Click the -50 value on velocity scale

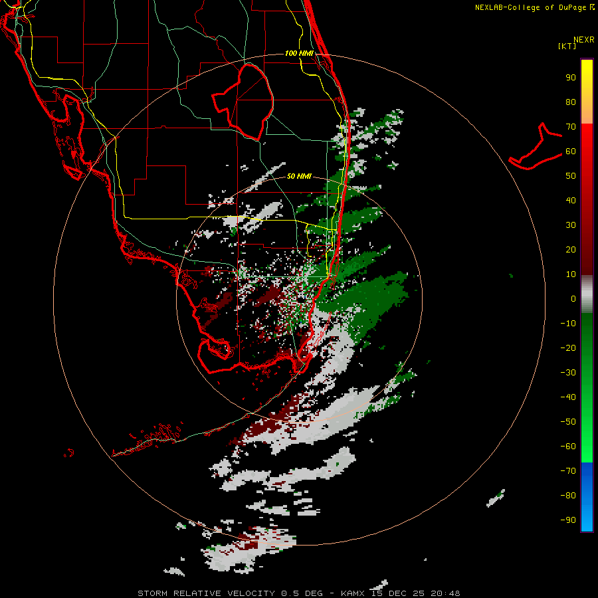(x=568, y=422)
